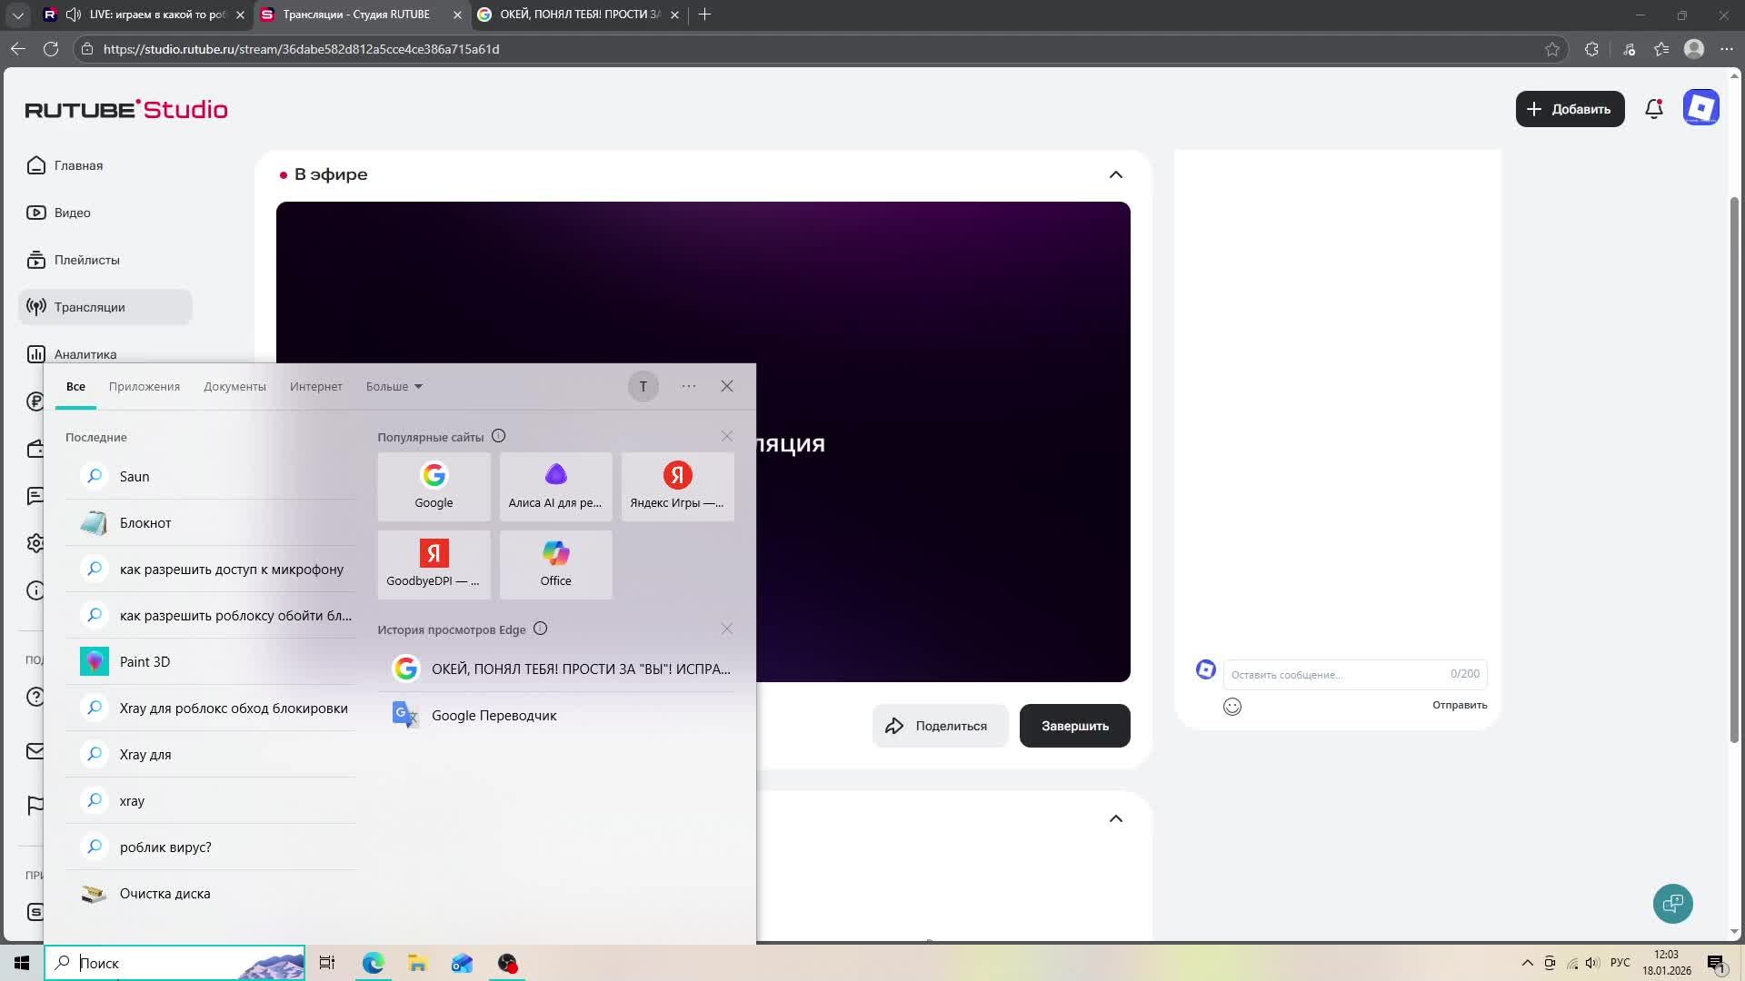Open Видео section in sidebar

click(x=72, y=213)
